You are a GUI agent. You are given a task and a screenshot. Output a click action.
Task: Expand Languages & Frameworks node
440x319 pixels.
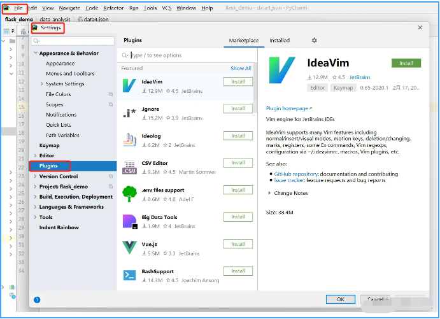click(x=35, y=207)
